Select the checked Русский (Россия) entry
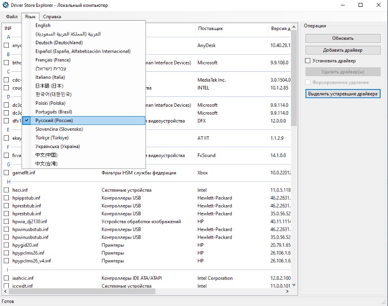388x306 pixels. (54, 120)
